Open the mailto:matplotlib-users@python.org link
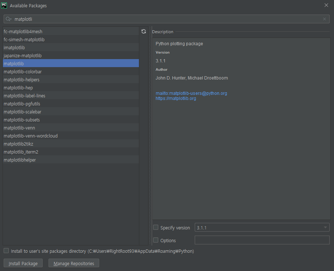This screenshot has height=271, width=334. [x=191, y=93]
